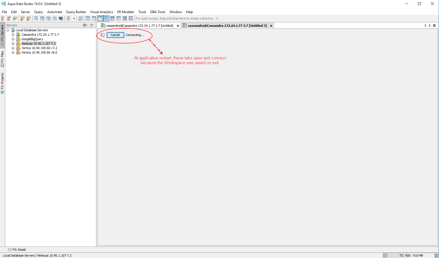Select Local Database Servers in the tree

click(x=32, y=30)
